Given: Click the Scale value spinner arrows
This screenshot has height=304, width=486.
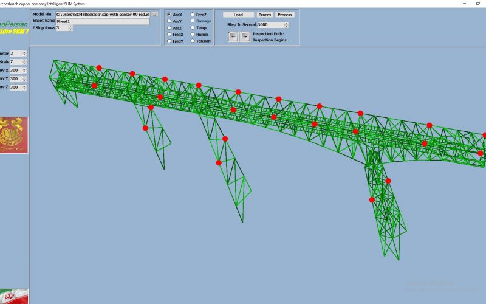Looking at the screenshot, I should pos(24,62).
